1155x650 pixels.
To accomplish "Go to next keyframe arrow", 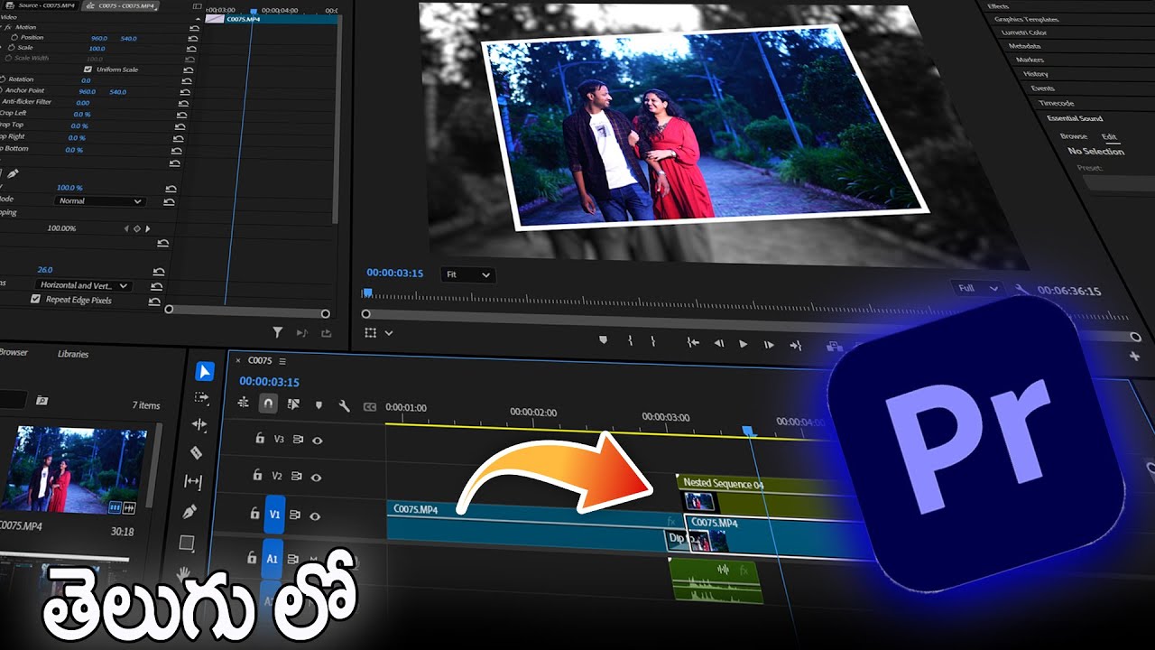I will [x=147, y=229].
